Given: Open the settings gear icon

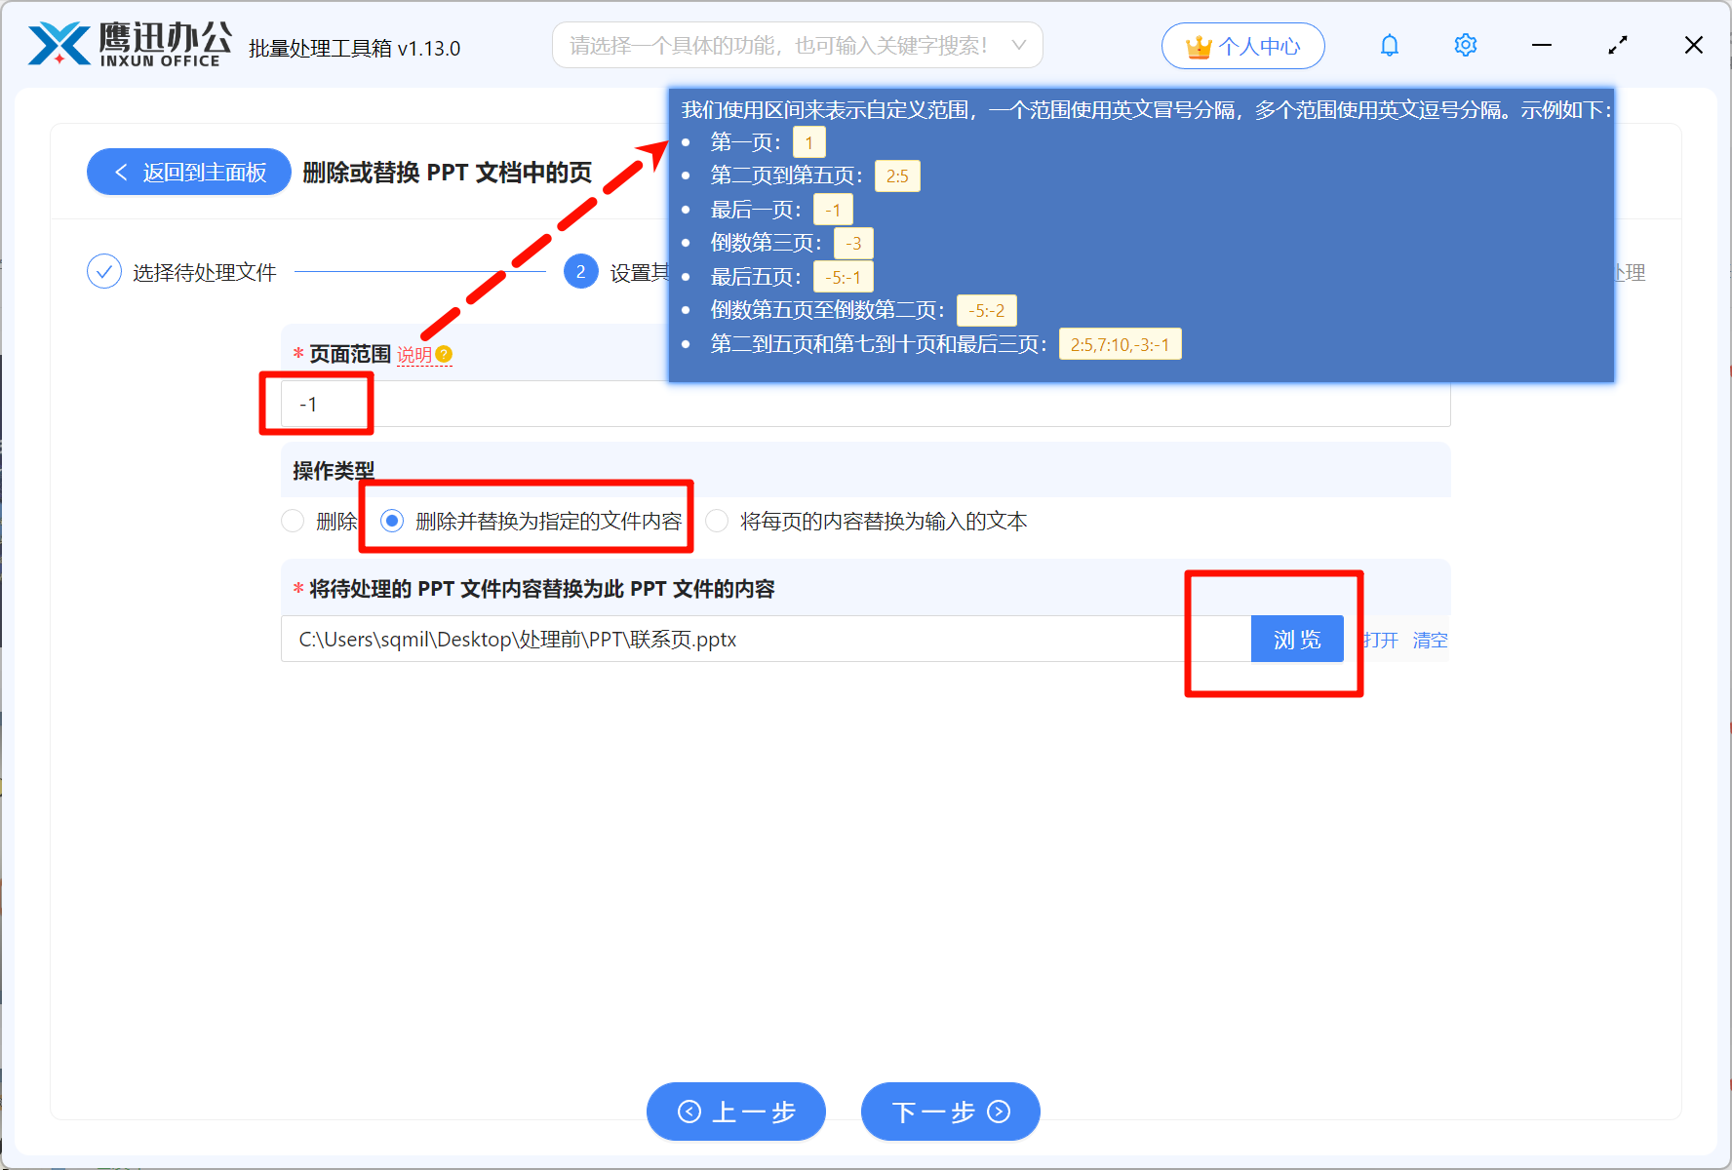Looking at the screenshot, I should pos(1465,45).
